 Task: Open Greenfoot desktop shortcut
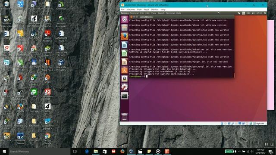61,5
